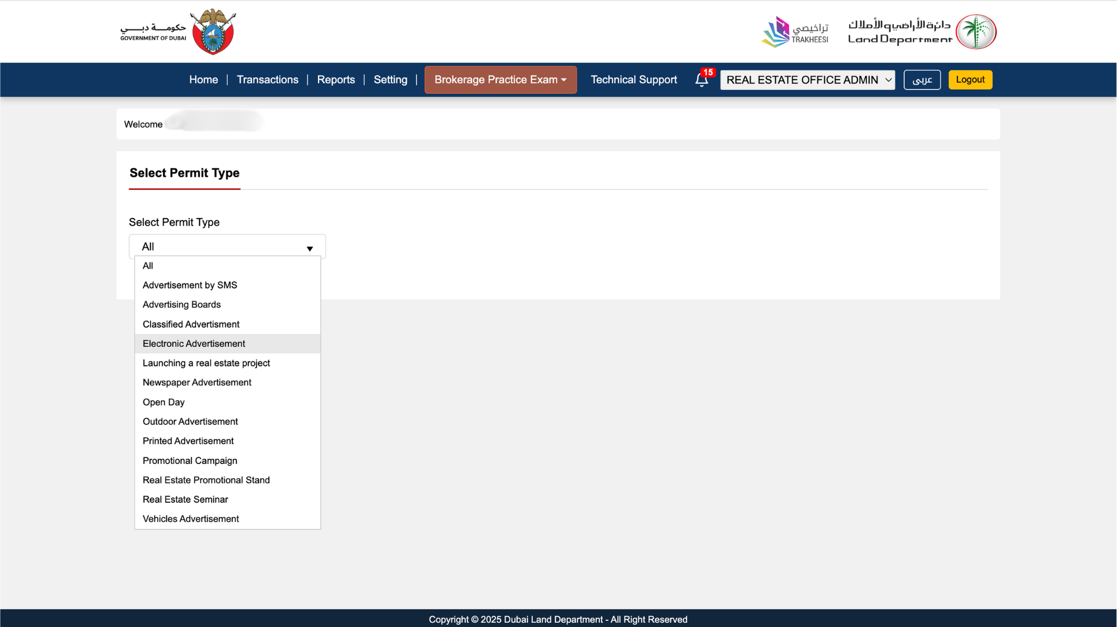Select Vehicles Advertisement option
The image size is (1117, 627).
pos(190,519)
